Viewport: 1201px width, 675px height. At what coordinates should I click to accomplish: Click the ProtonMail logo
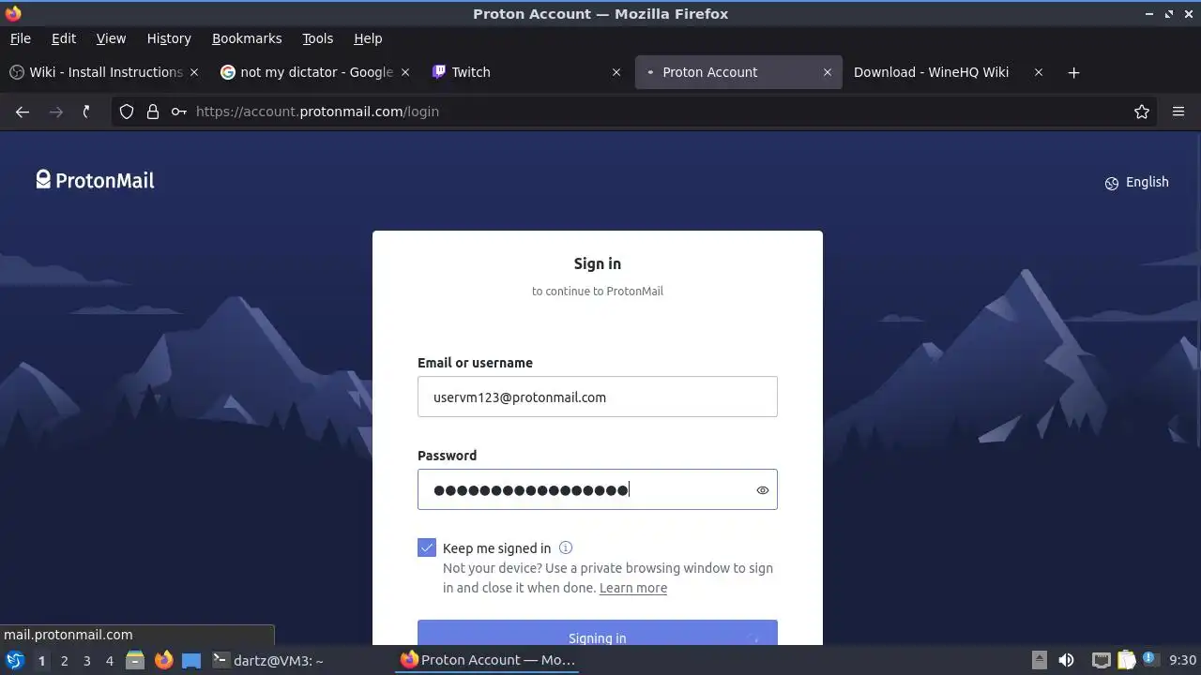coord(95,180)
